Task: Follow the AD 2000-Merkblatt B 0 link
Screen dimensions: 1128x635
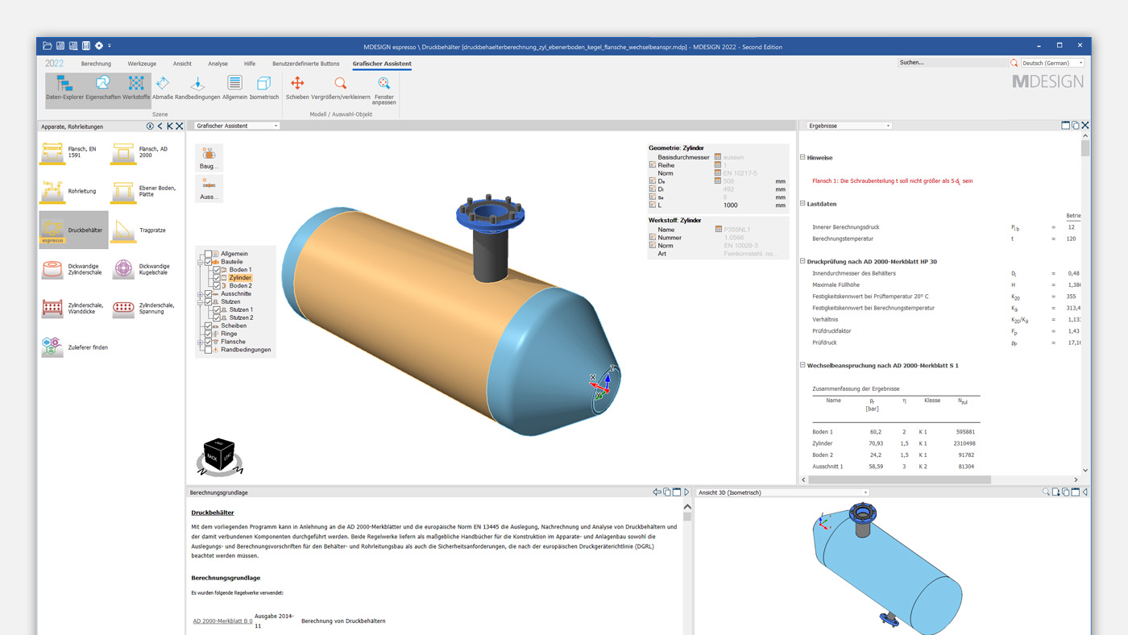Action: point(222,621)
